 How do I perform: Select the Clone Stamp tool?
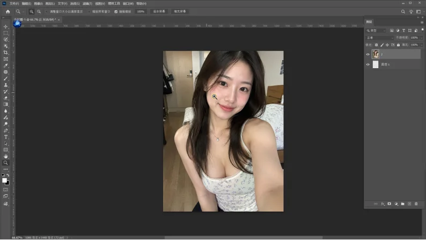point(6,85)
